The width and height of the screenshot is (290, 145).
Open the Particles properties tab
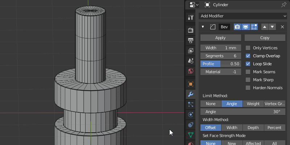tap(191, 104)
